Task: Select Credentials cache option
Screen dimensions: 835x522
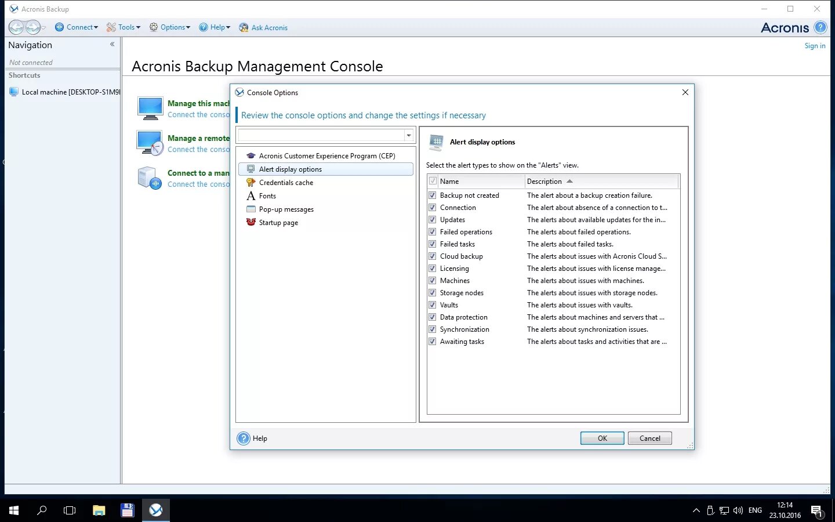Action: 326,182
